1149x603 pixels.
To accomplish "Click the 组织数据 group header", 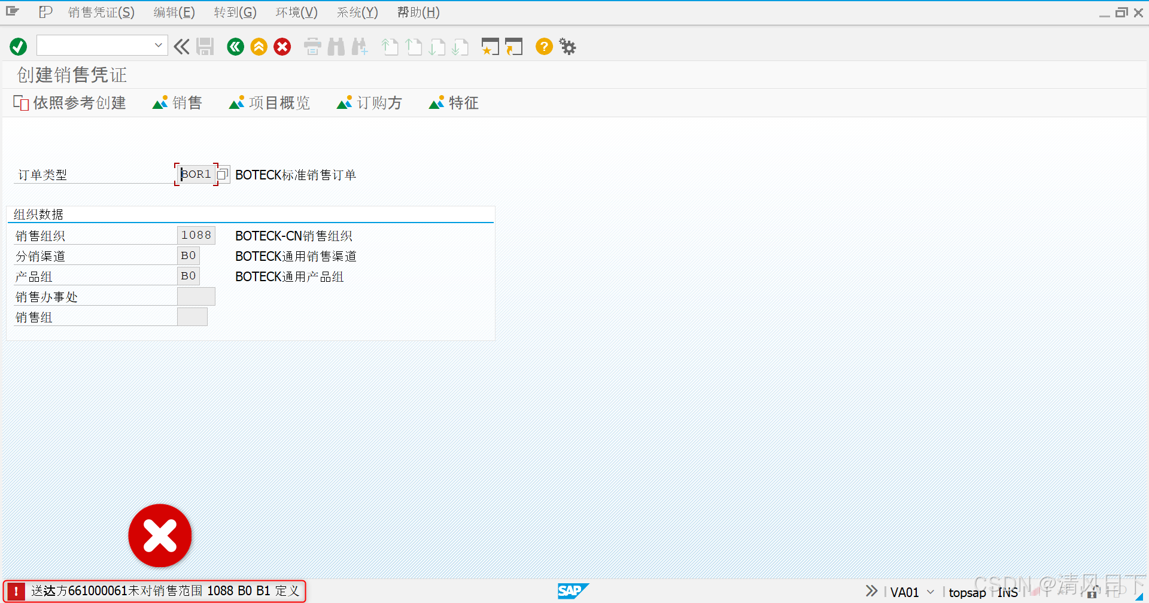I will (x=38, y=214).
